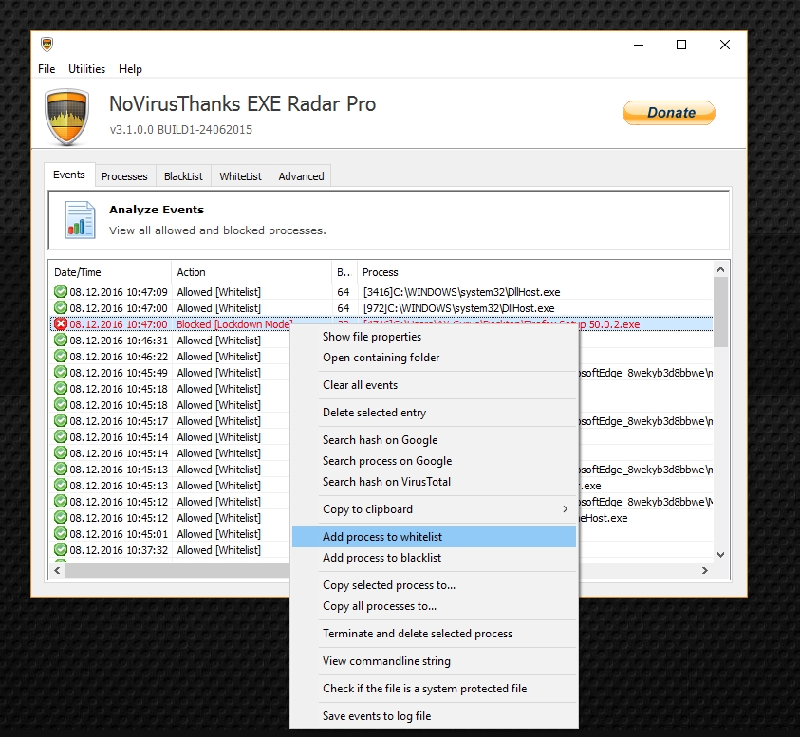The height and width of the screenshot is (737, 800).
Task: Minimize the EXE Radar Pro window
Action: [639, 45]
